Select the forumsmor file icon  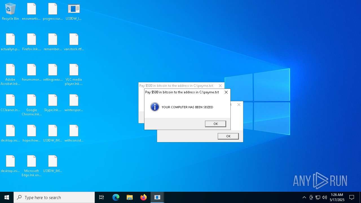pos(32,72)
